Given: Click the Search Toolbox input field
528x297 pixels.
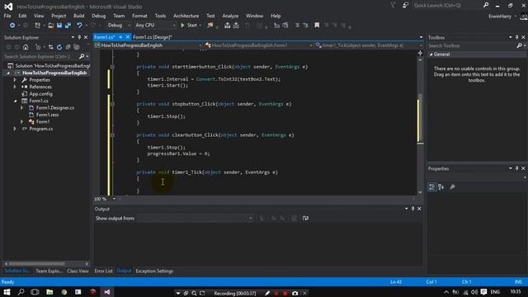Looking at the screenshot, I should [472, 45].
